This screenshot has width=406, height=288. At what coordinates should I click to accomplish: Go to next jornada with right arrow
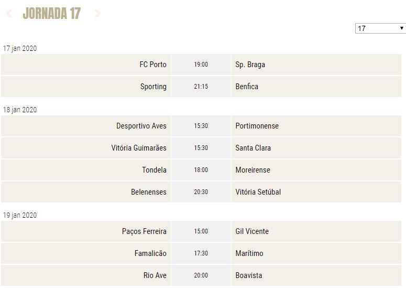click(x=97, y=13)
